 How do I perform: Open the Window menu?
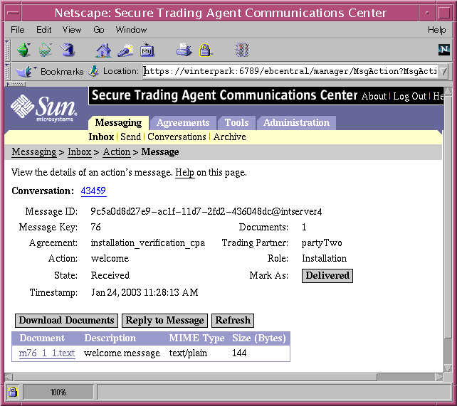(131, 30)
